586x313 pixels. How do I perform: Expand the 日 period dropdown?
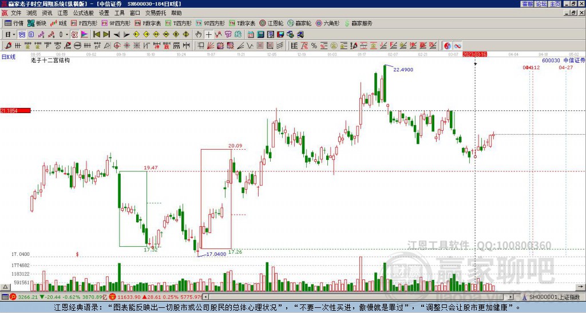point(14,35)
